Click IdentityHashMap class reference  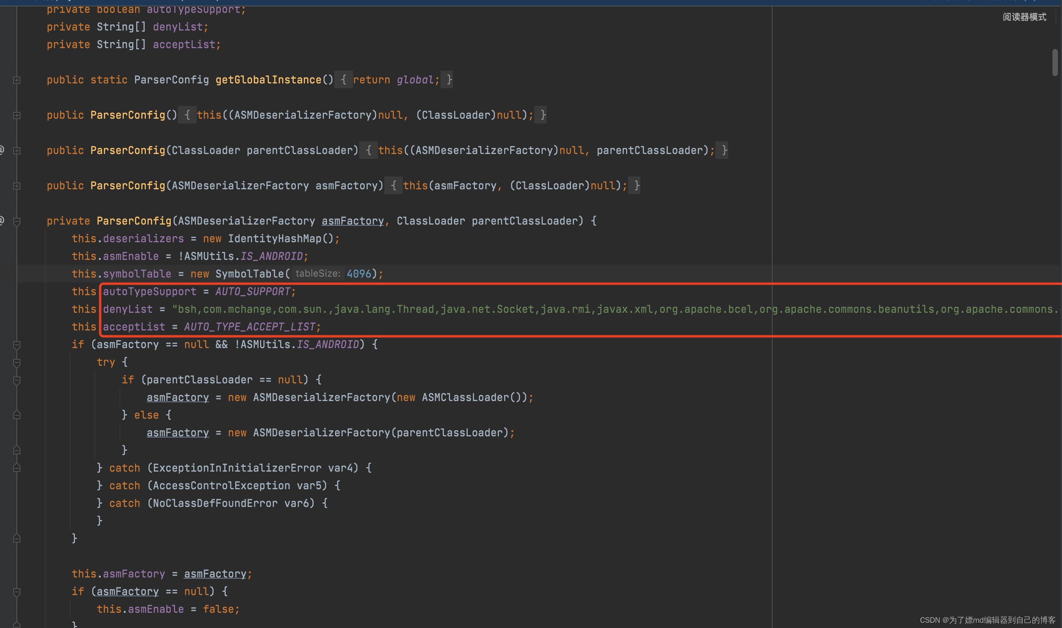(x=275, y=239)
